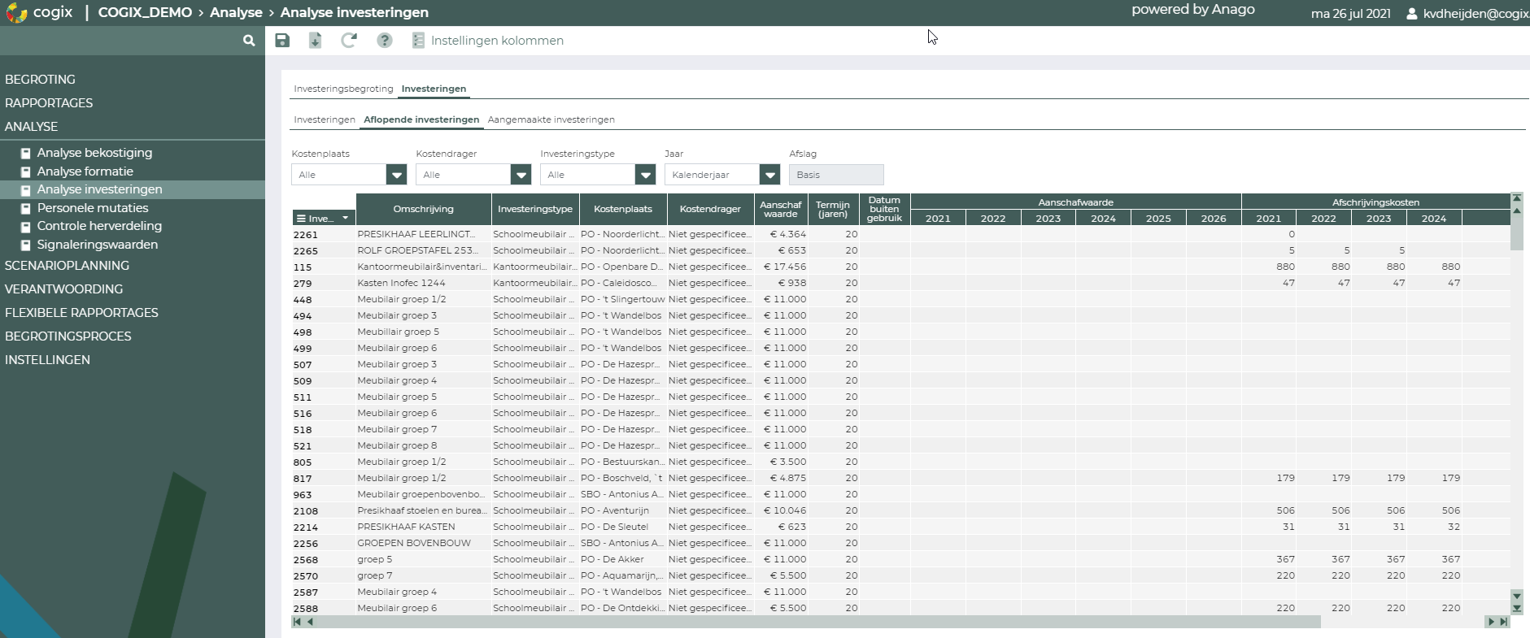1530x638 pixels.
Task: Expand the INSTELLINGEN section
Action: 47,360
